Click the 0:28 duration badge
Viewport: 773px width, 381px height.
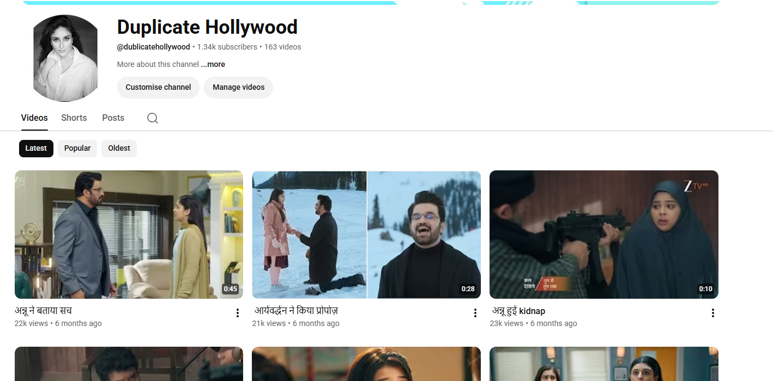(468, 289)
